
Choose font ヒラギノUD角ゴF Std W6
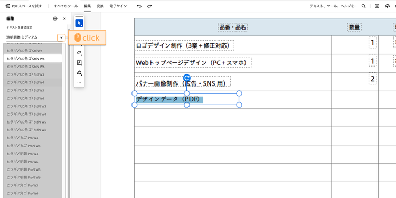point(33,98)
